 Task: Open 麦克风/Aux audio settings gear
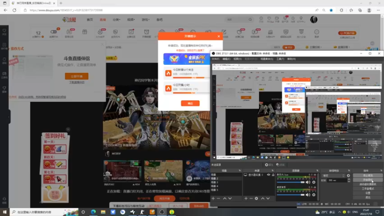314,182
